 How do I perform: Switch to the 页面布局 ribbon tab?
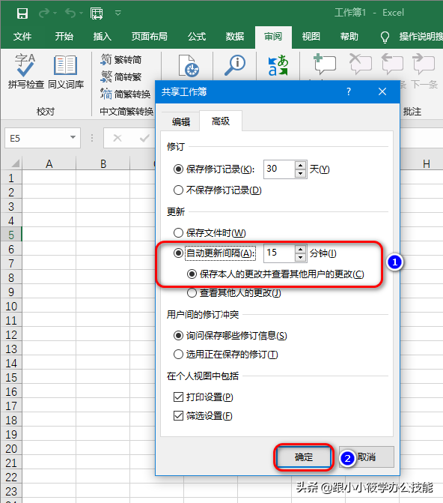149,37
